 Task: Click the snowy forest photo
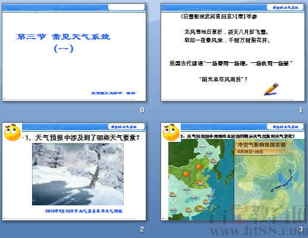[78, 174]
